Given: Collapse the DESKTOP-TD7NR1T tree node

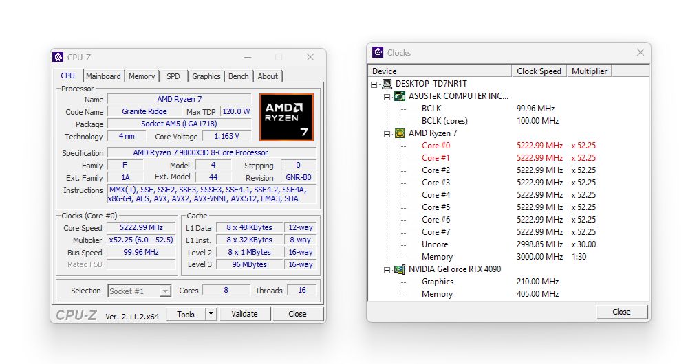Looking at the screenshot, I should coord(374,84).
